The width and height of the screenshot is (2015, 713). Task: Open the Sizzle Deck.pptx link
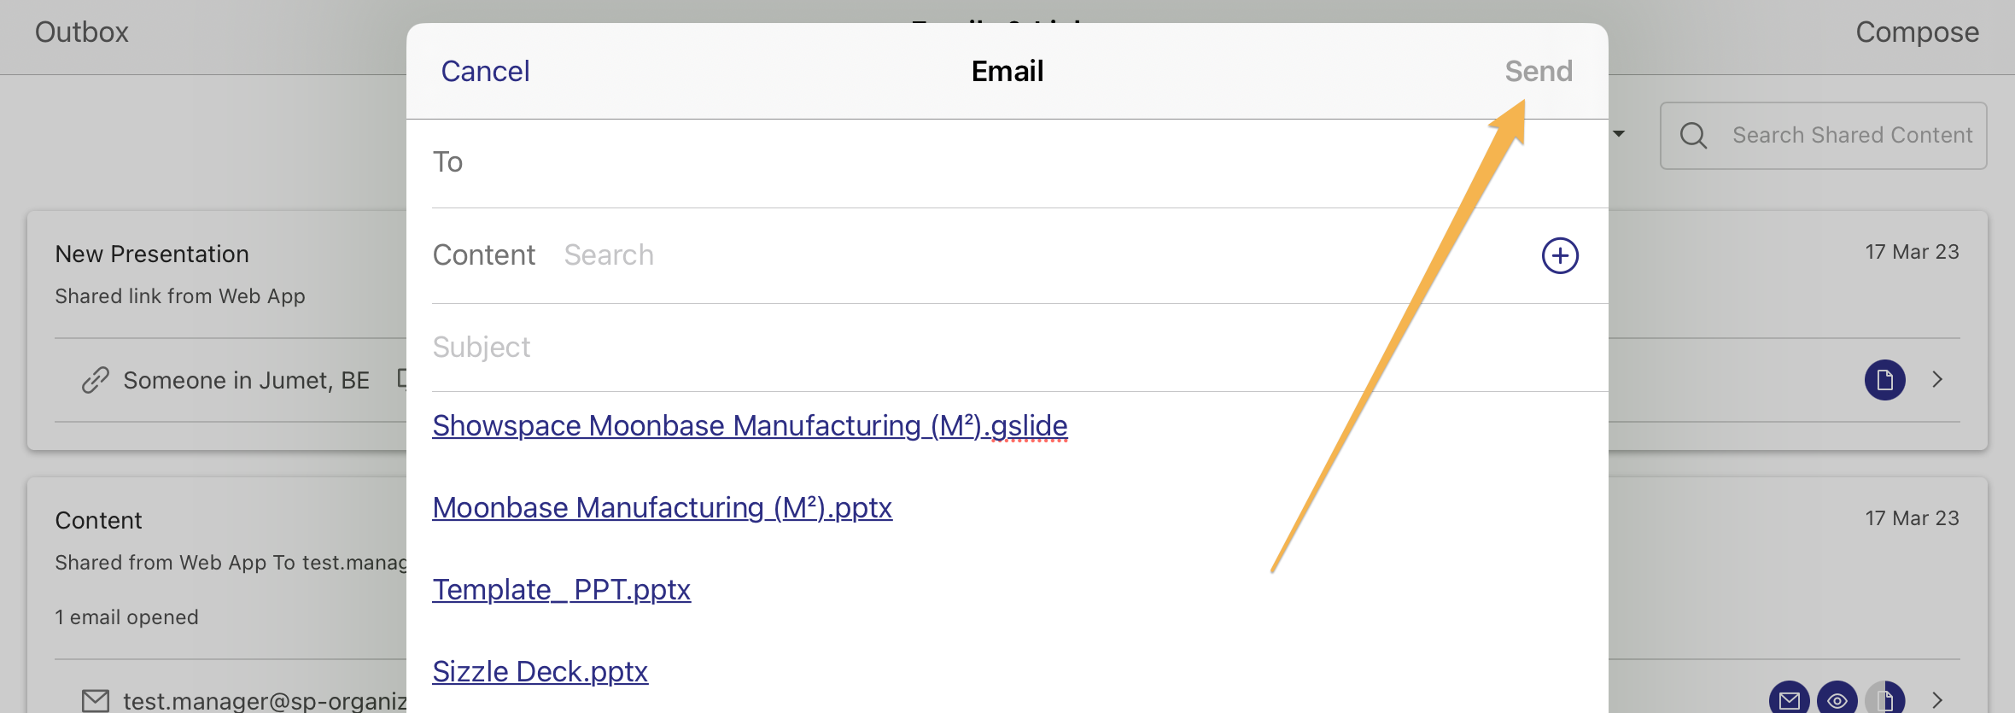(540, 671)
